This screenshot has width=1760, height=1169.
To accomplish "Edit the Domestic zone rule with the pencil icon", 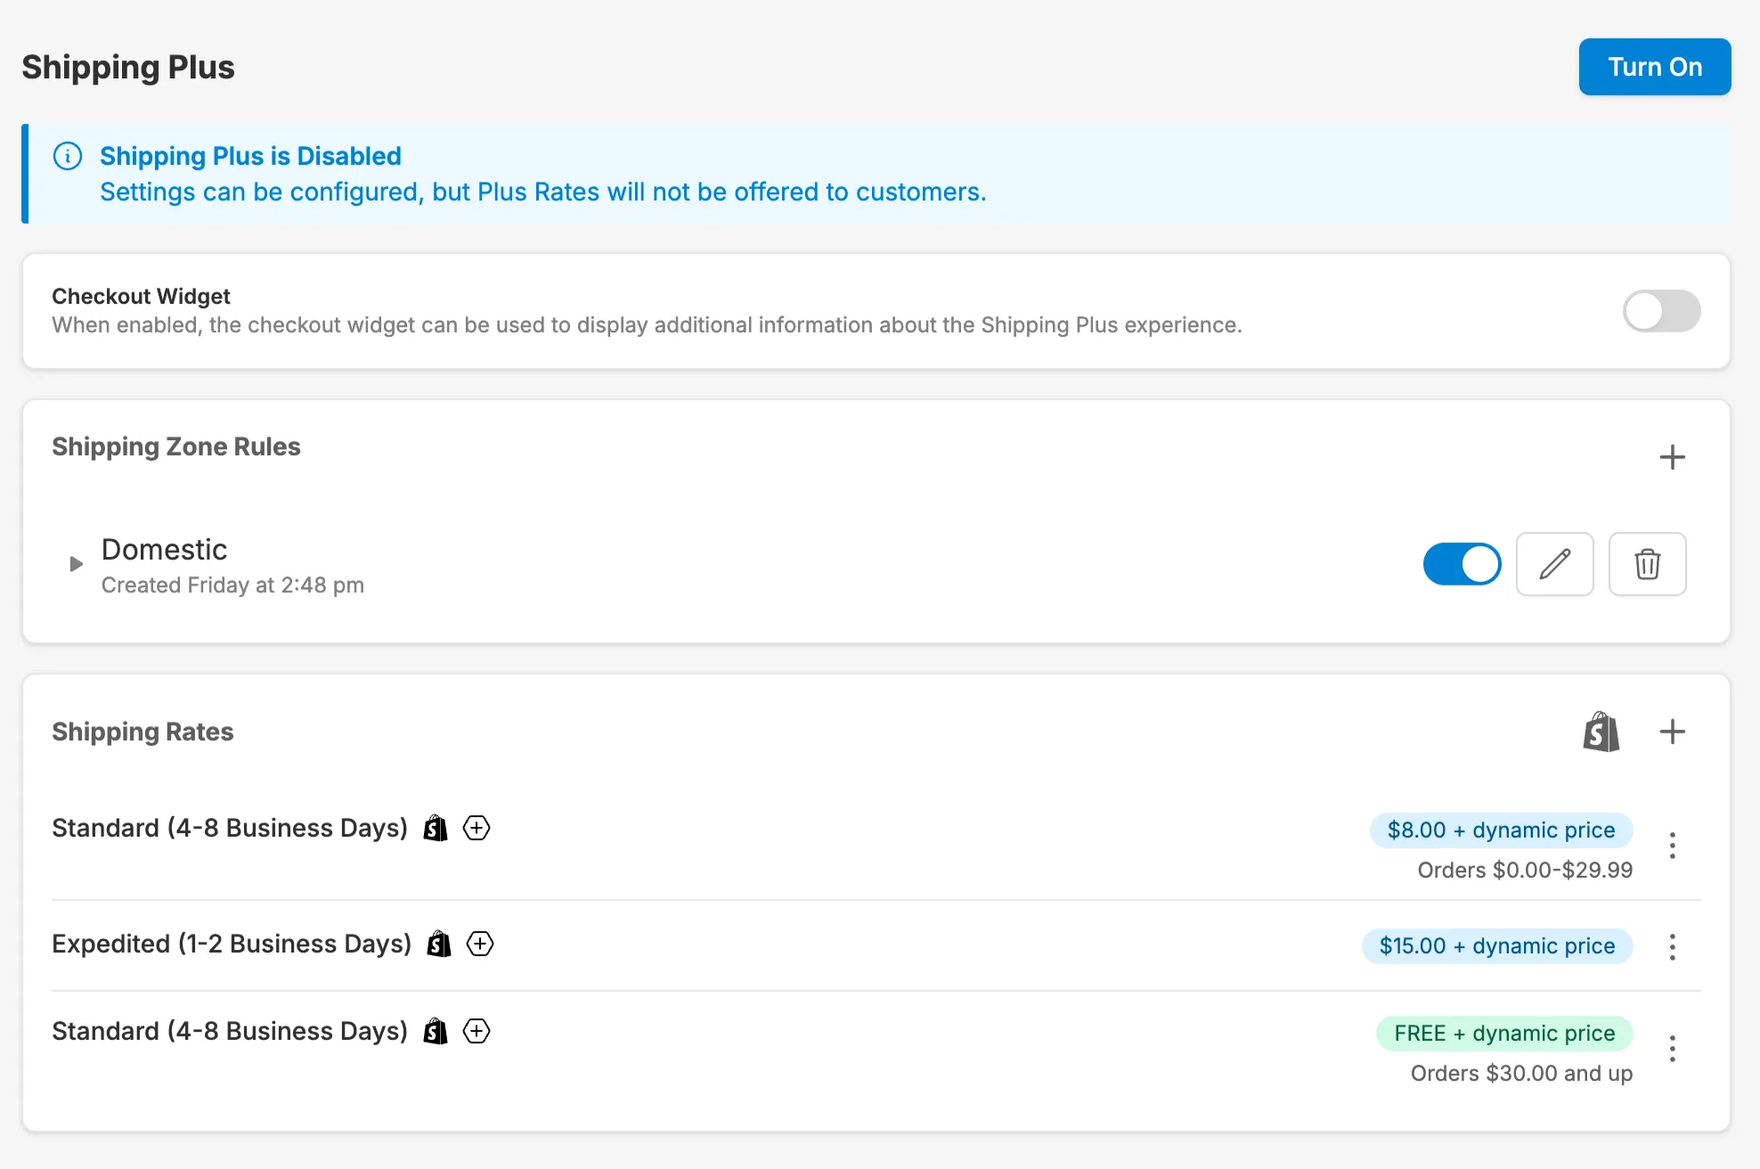I will (x=1554, y=564).
